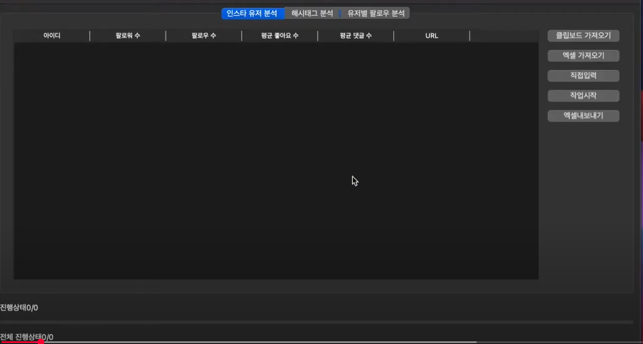Image resolution: width=643 pixels, height=344 pixels.
Task: Select the 팔로우 수 column header
Action: point(204,36)
